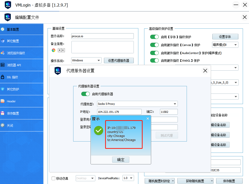Click the Header sidebar icon
Screen dimensions: 249x184
[3, 101]
